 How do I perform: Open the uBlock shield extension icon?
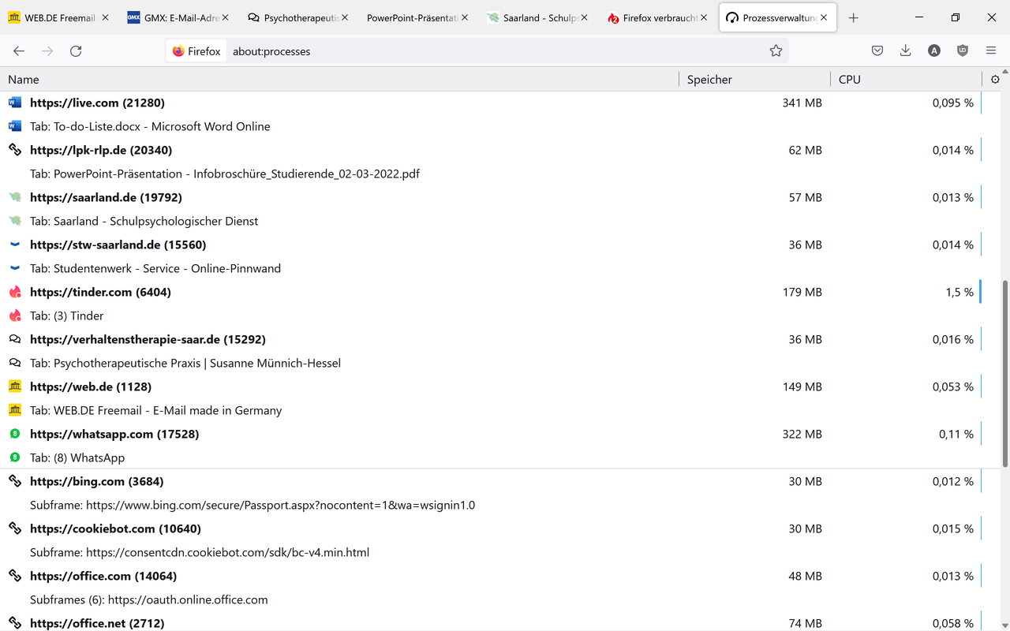(963, 51)
